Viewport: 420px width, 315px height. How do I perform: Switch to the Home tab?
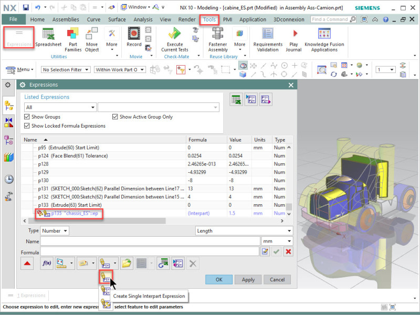pyautogui.click(x=37, y=19)
